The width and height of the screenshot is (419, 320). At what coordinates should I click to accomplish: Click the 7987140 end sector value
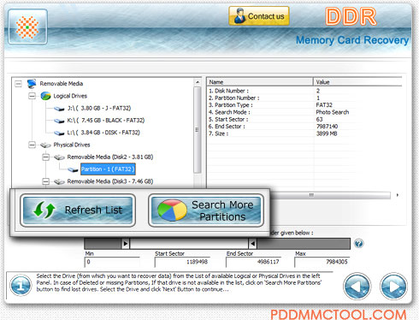coord(327,127)
